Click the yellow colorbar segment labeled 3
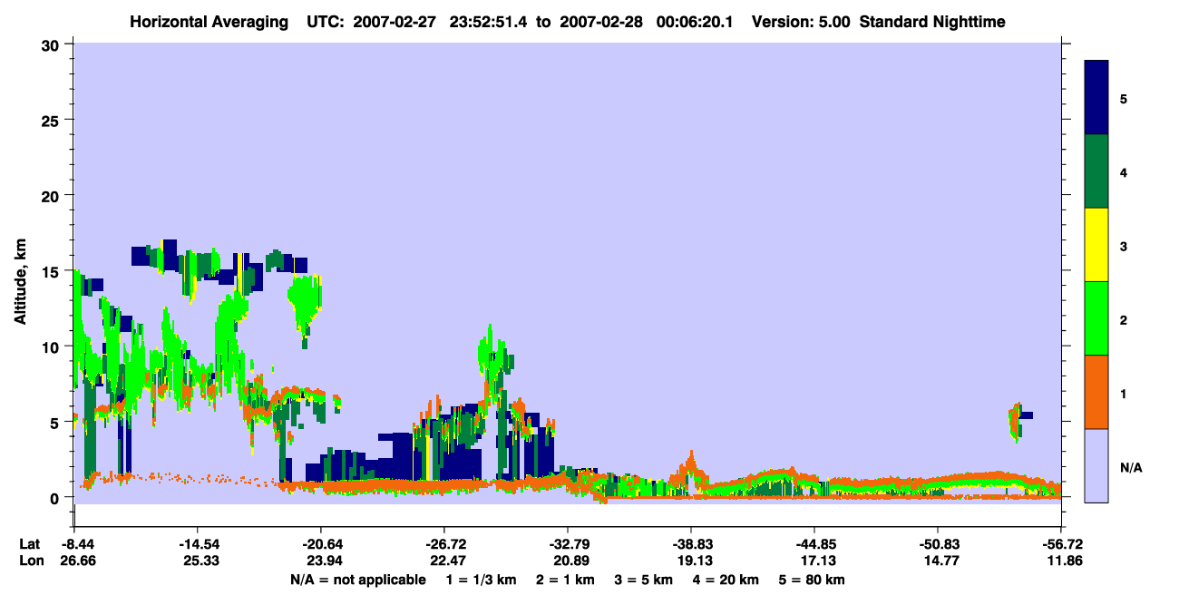 (x=1096, y=245)
